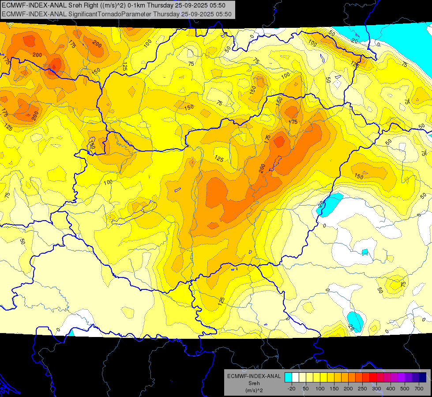432x397 pixels.
Task: Click the elongated lake outline on the map
Action: tap(134, 212)
